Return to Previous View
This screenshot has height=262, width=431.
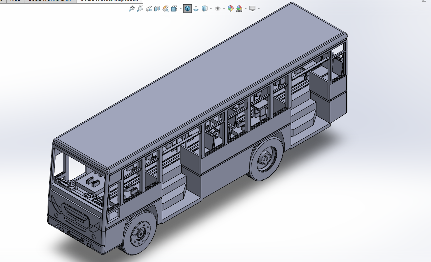149,9
